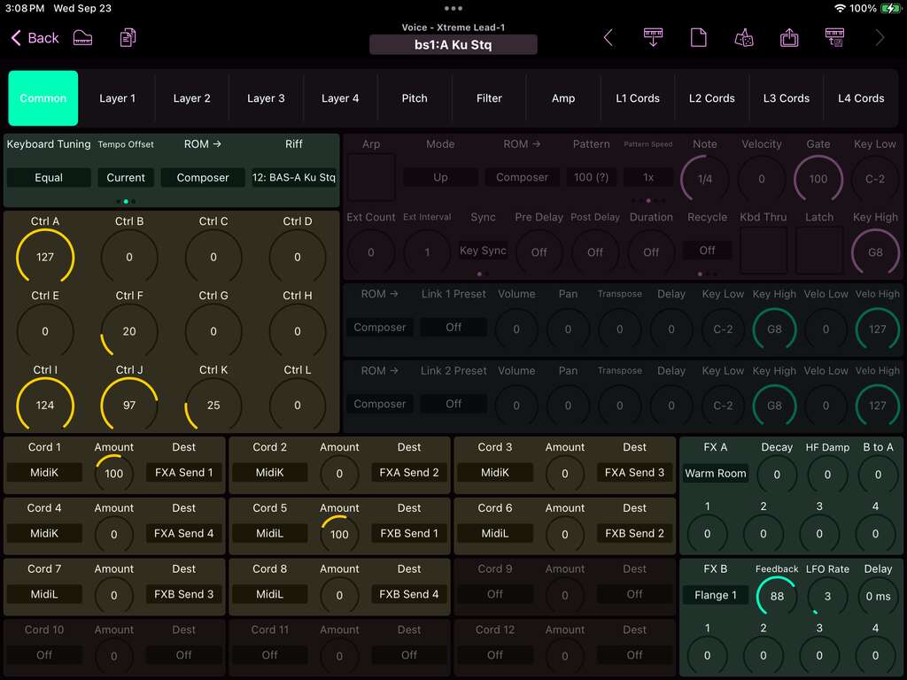Viewport: 907px width, 680px height.
Task: Switch to Common tab
Action: pyautogui.click(x=43, y=98)
